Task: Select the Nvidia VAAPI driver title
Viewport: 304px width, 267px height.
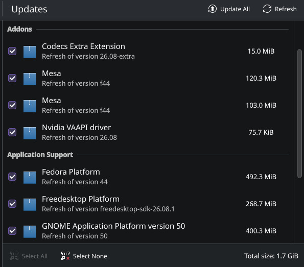Action: pos(77,128)
